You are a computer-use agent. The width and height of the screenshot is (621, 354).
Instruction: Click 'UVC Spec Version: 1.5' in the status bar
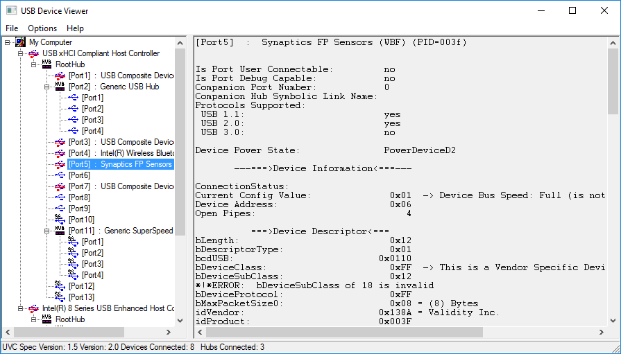[40, 347]
